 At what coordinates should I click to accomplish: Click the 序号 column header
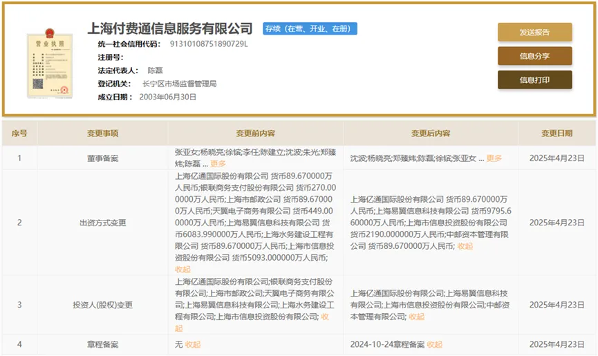click(19, 133)
